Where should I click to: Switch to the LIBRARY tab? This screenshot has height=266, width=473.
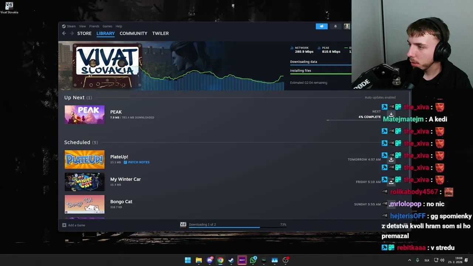(x=106, y=33)
